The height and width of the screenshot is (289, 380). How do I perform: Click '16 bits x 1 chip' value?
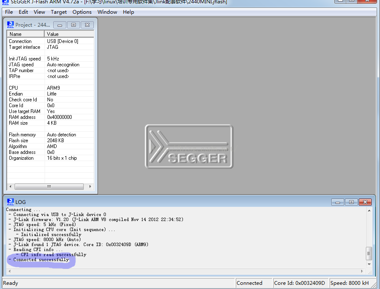coord(62,158)
